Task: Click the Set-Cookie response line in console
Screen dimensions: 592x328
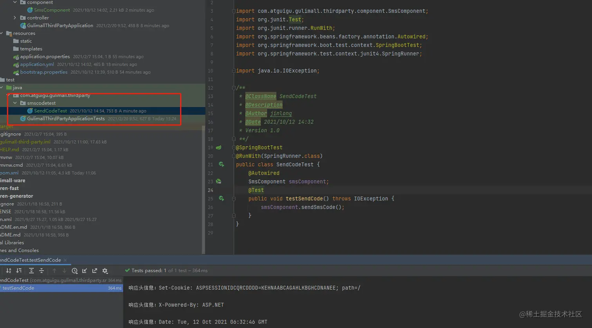Action: tap(244, 288)
